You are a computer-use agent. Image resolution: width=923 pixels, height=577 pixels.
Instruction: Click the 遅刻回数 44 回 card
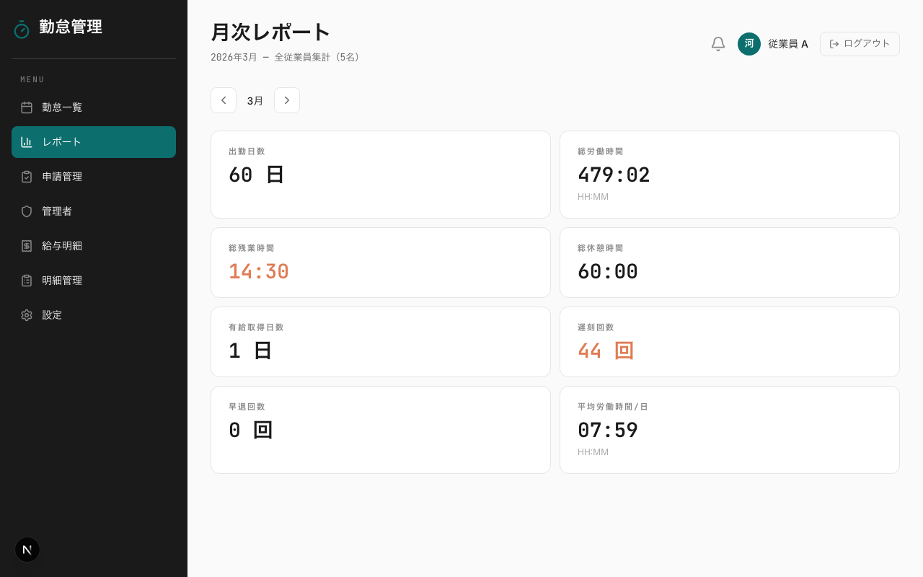pyautogui.click(x=730, y=342)
